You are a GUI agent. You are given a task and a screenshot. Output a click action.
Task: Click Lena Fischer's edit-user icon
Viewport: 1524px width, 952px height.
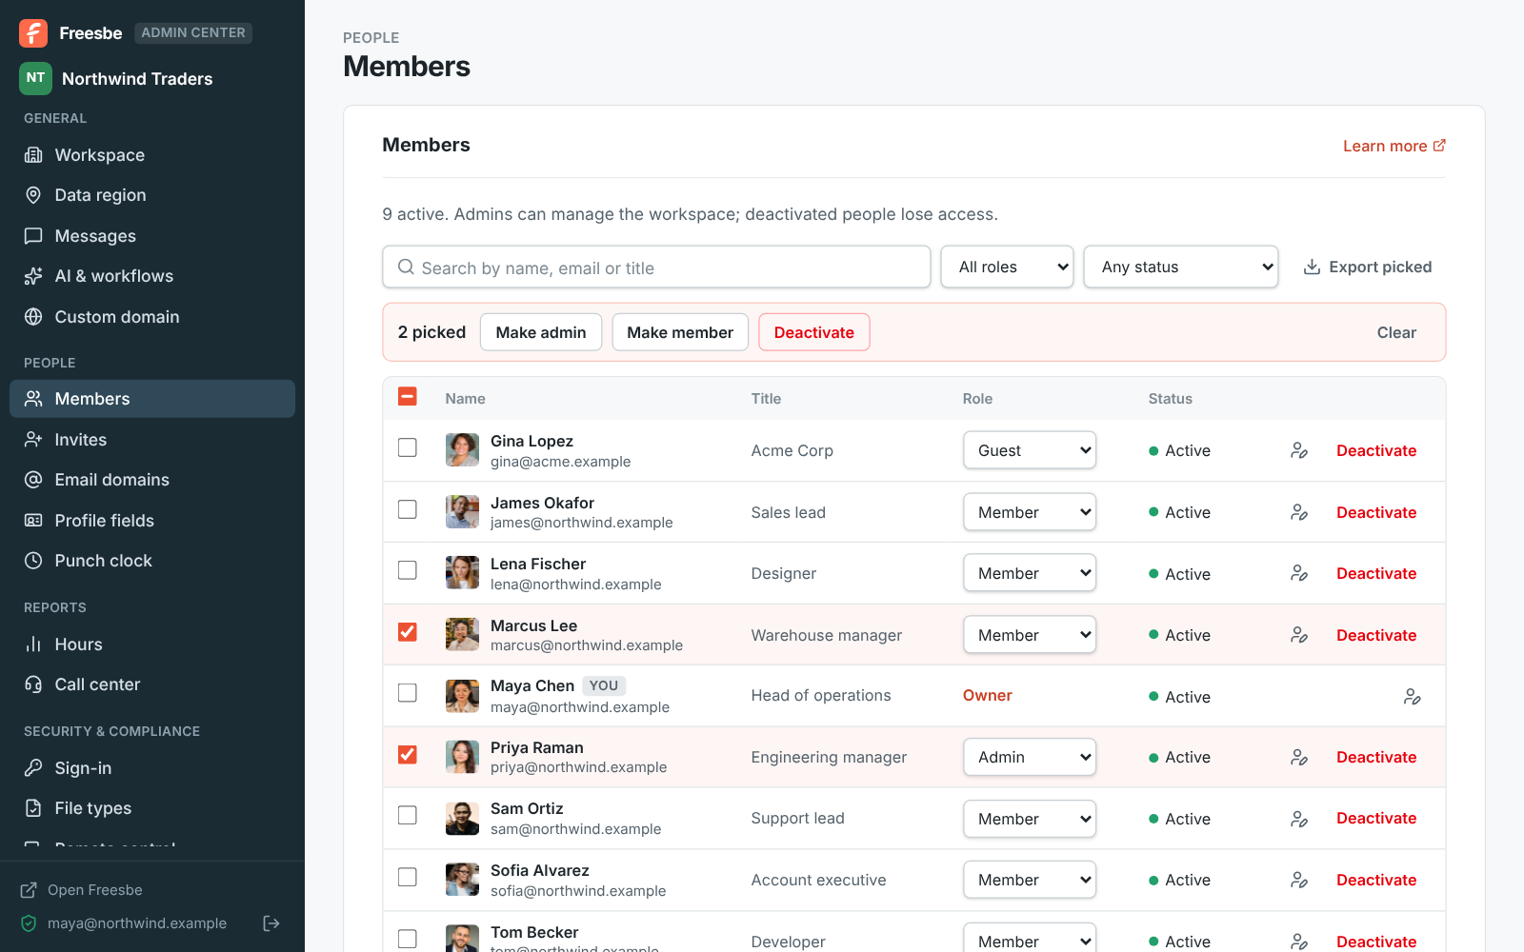pos(1299,573)
